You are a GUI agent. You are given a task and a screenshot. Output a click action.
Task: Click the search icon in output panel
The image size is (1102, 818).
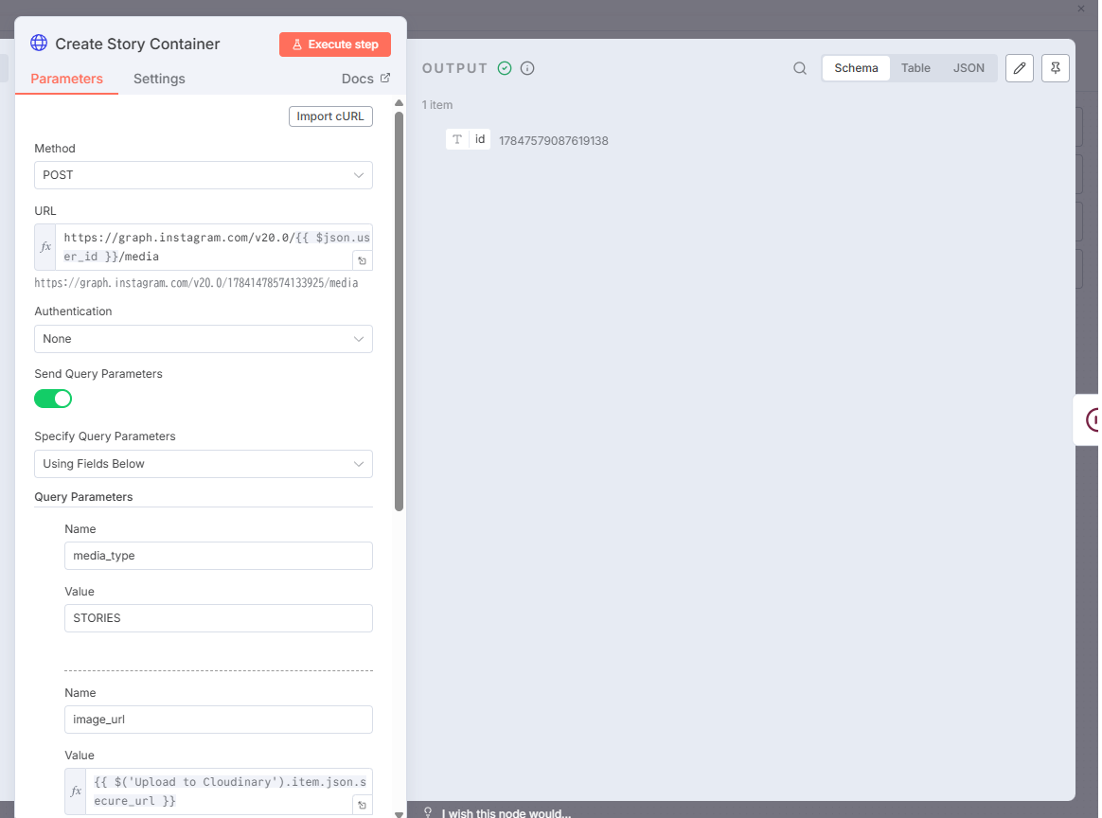click(800, 68)
